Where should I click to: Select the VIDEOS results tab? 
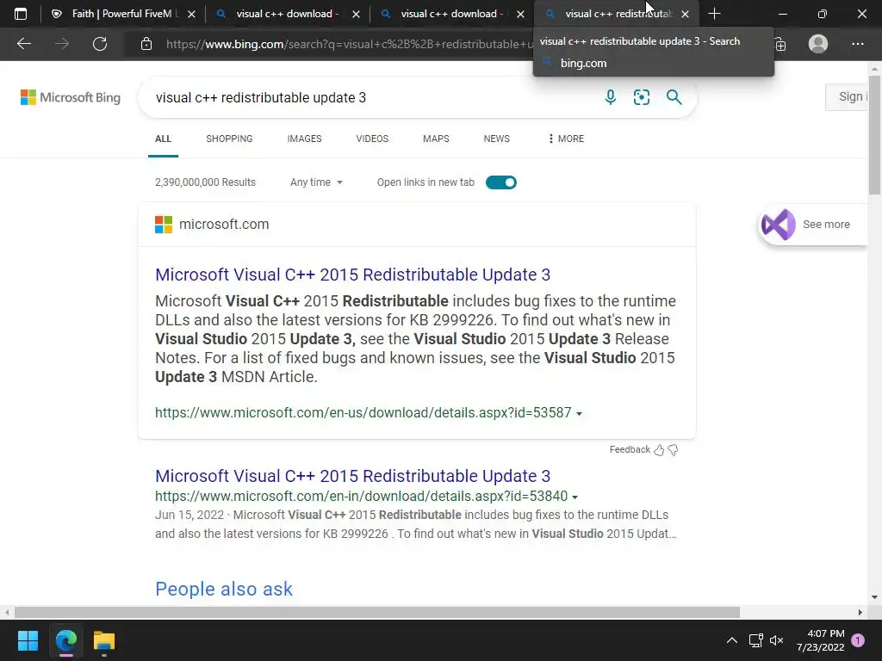(372, 139)
